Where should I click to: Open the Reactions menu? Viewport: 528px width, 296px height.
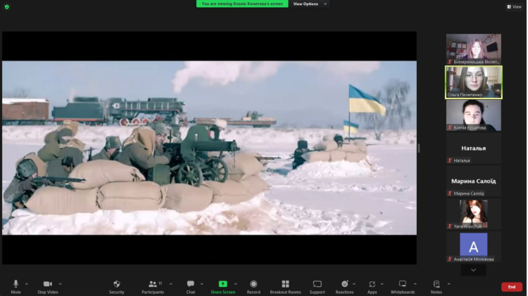coord(344,285)
